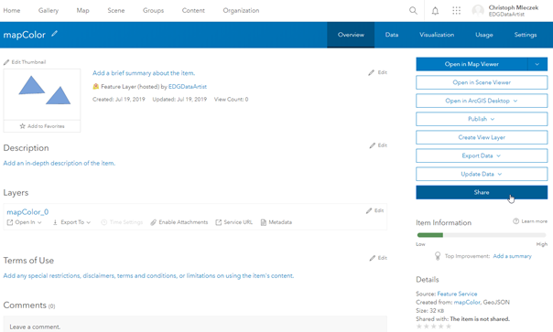Click the Christoph Mleczek user name
This screenshot has width=553, height=332.
point(513,7)
